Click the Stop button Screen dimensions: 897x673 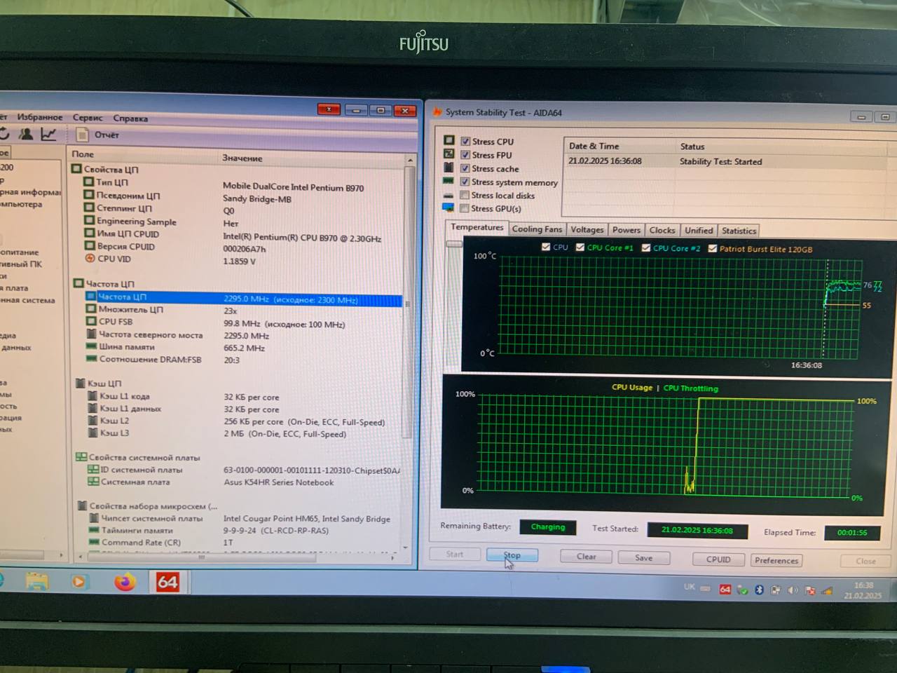[512, 555]
